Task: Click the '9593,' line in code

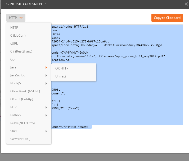Action: pos(56,90)
